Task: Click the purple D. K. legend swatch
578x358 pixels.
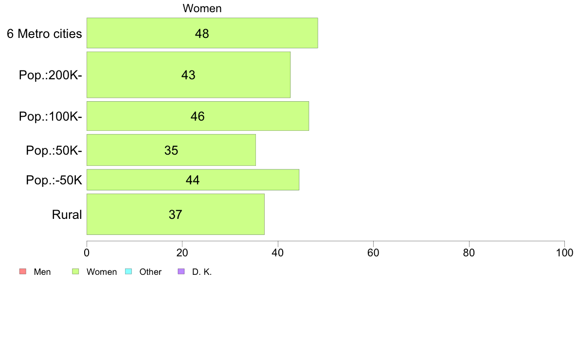Action: (x=181, y=271)
